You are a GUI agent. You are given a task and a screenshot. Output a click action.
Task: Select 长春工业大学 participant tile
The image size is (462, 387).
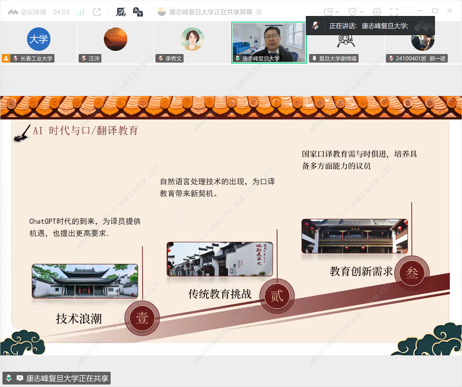pyautogui.click(x=38, y=42)
